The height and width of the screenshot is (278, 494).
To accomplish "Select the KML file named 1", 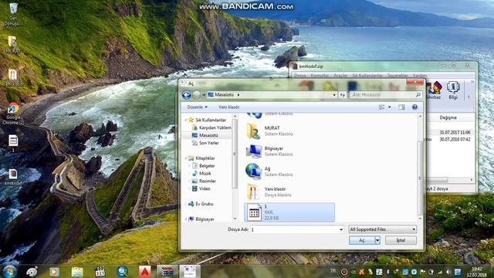I will tap(289, 212).
